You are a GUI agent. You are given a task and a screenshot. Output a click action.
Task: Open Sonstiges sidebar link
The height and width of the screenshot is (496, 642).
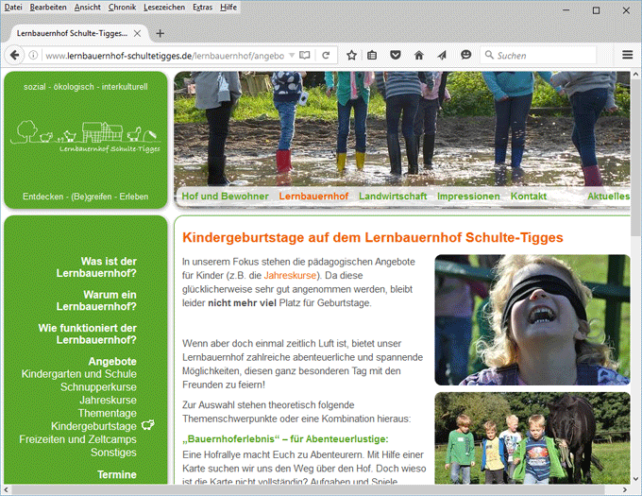point(113,453)
